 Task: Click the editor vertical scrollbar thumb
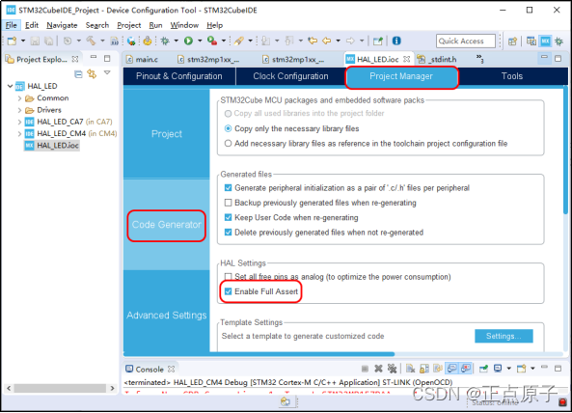coord(565,150)
